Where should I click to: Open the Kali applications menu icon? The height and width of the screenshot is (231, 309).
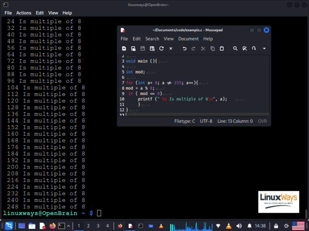pos(9,226)
